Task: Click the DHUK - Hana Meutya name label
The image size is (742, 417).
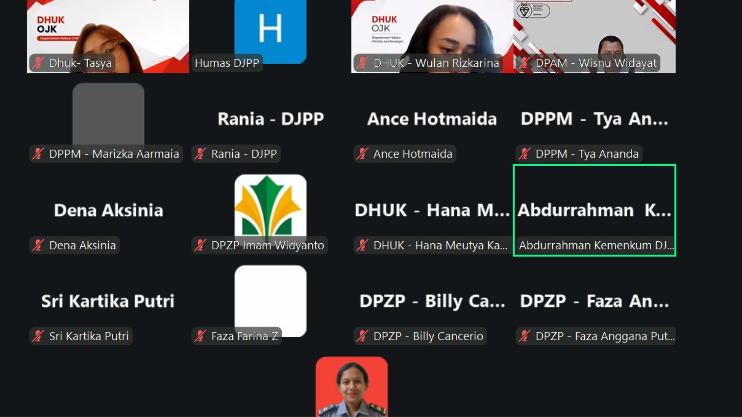Action: pyautogui.click(x=440, y=245)
